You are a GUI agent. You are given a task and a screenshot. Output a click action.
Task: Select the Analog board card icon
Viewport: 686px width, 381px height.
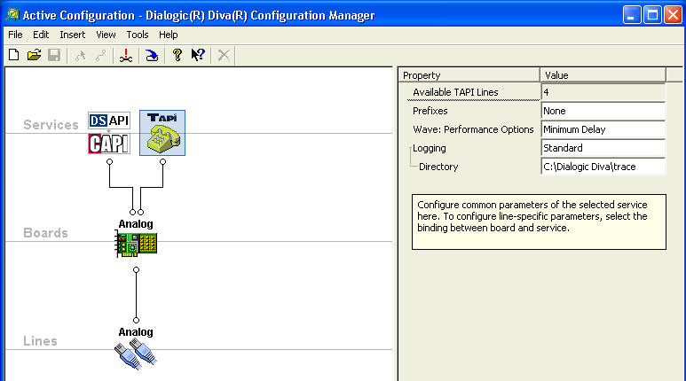point(136,245)
